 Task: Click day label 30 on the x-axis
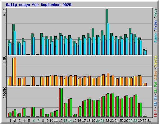(x=144, y=121)
